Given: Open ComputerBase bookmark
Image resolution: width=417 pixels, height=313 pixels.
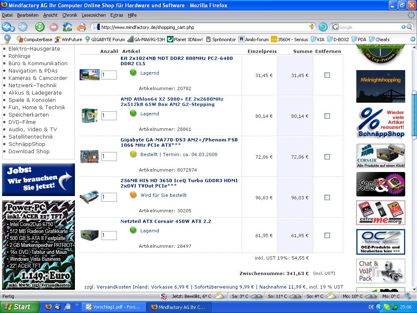Looking at the screenshot, I should [34, 40].
